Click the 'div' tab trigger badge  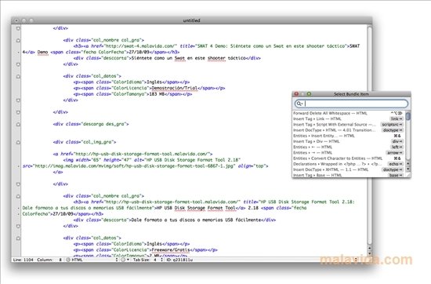[x=397, y=141]
